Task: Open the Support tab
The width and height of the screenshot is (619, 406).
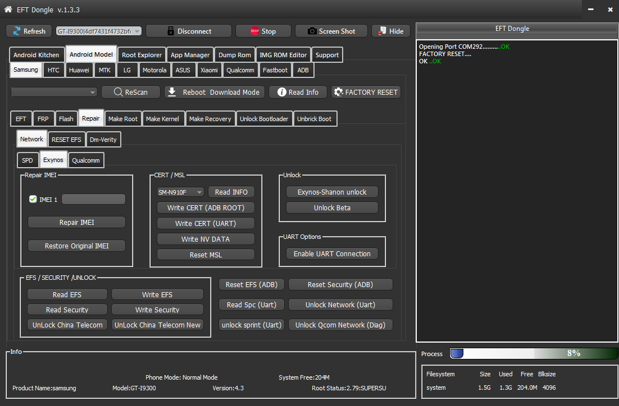Action: [x=327, y=55]
